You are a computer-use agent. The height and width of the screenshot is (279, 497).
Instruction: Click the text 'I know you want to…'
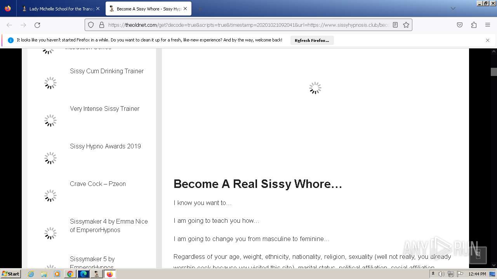[202, 203]
